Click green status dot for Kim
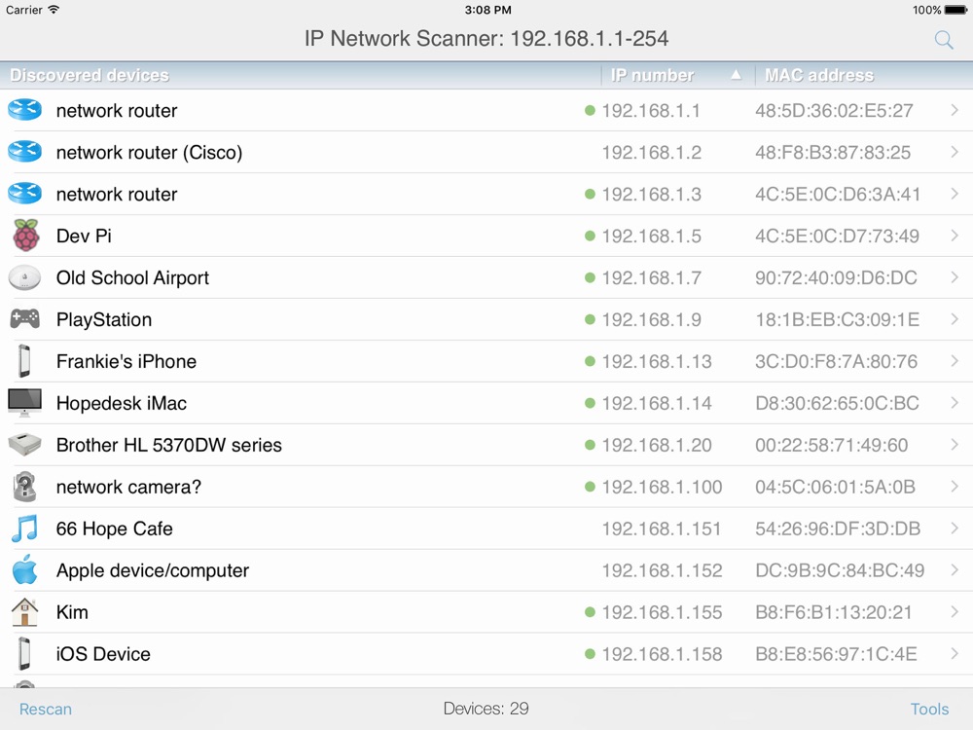The image size is (973, 730). click(591, 612)
